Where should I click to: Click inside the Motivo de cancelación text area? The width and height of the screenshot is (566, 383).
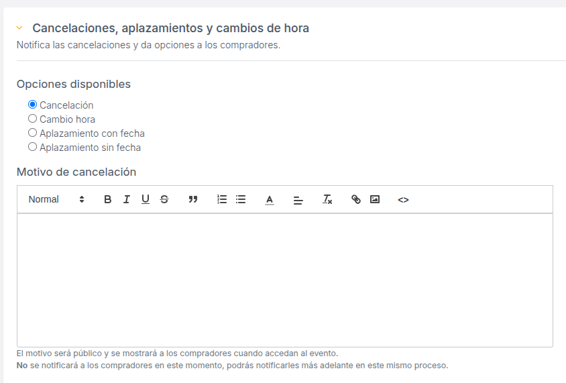(284, 279)
